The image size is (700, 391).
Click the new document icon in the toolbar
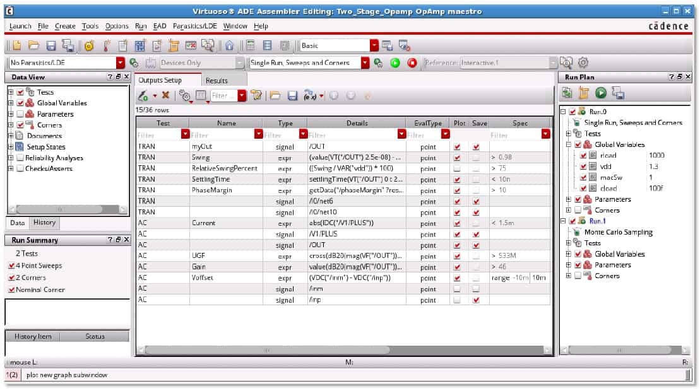17,45
